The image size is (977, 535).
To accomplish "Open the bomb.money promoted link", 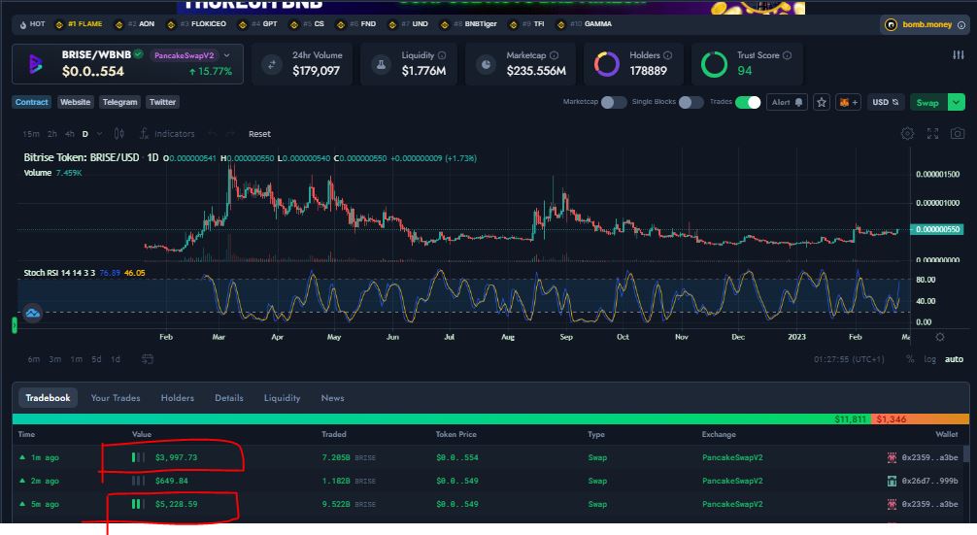I will pyautogui.click(x=926, y=25).
